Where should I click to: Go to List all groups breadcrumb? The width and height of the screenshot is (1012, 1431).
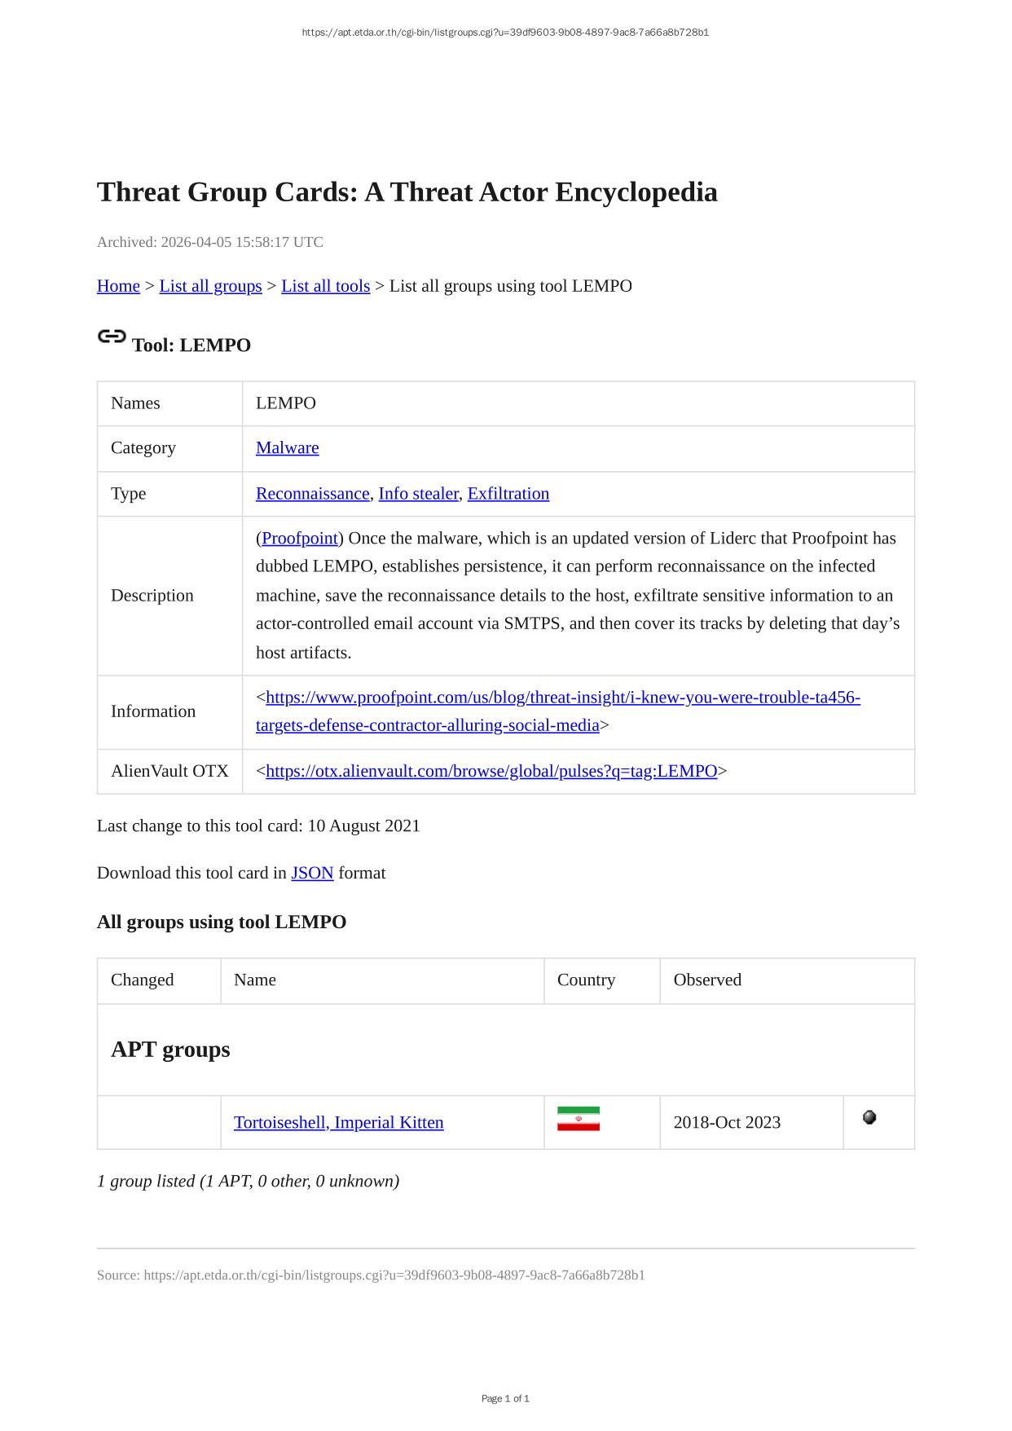(210, 286)
